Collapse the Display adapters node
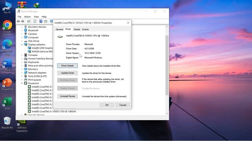The width and height of the screenshot is (252, 141). click(22, 44)
